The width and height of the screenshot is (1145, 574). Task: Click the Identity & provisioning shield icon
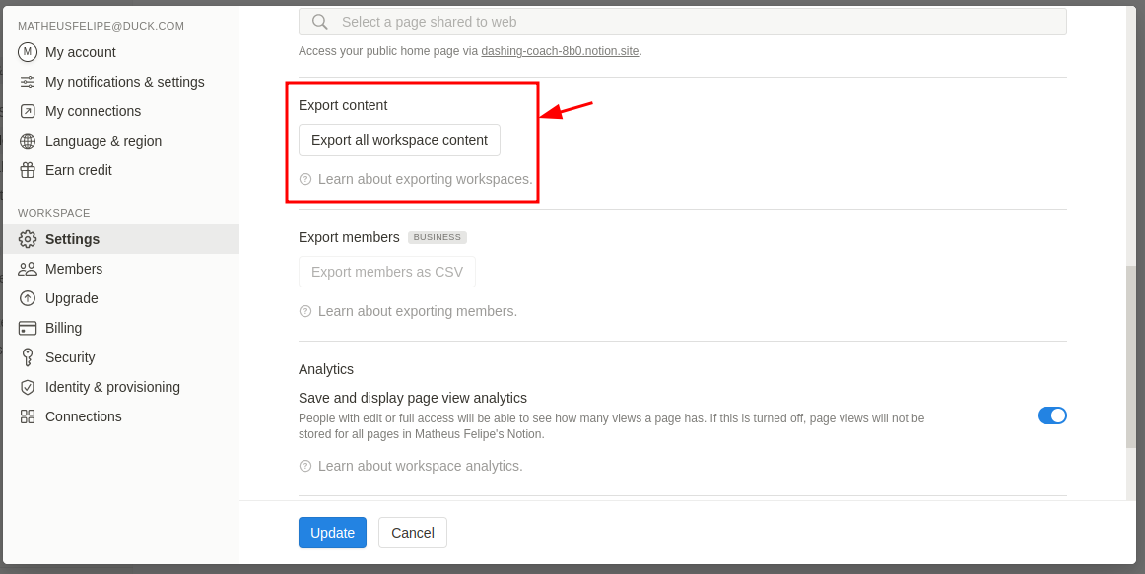tap(27, 387)
